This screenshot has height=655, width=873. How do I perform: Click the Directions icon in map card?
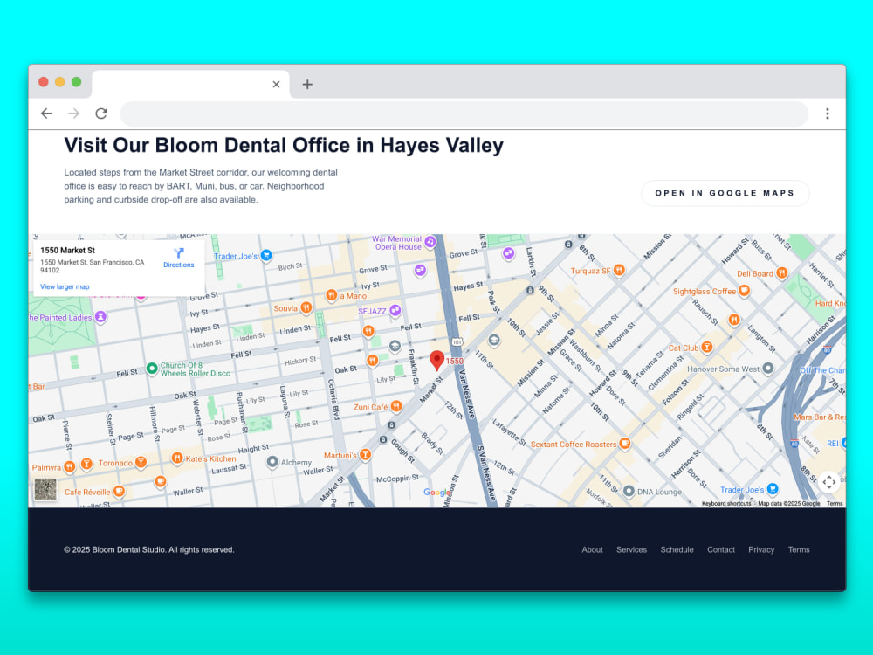click(x=179, y=253)
